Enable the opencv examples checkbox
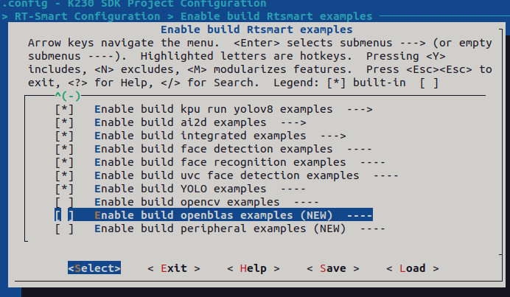The image size is (510, 297). point(64,202)
